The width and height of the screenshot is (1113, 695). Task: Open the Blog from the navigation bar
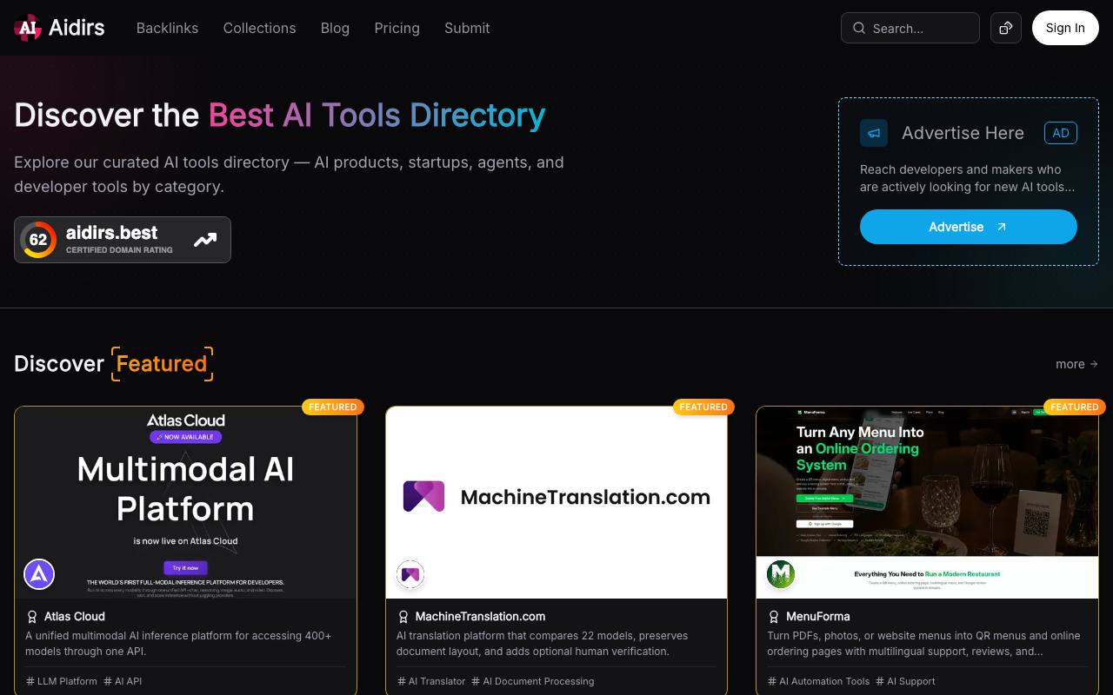click(335, 28)
